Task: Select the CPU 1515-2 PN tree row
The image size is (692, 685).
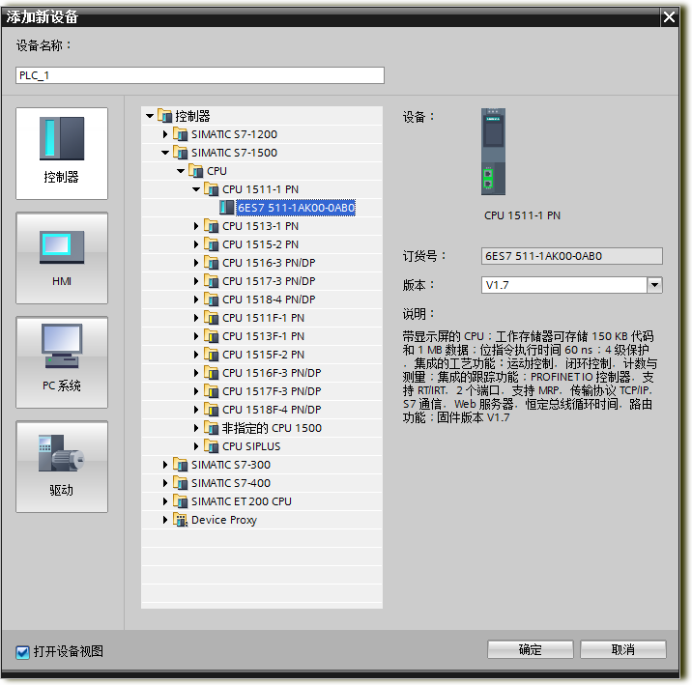Action: pyautogui.click(x=262, y=244)
